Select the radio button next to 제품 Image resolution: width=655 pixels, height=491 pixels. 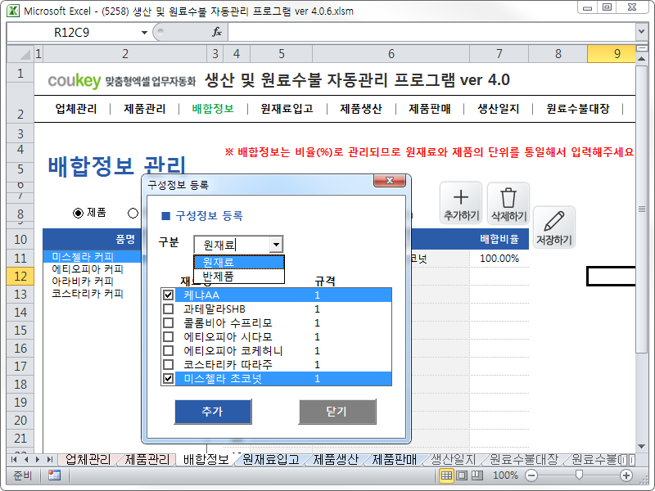133,214
